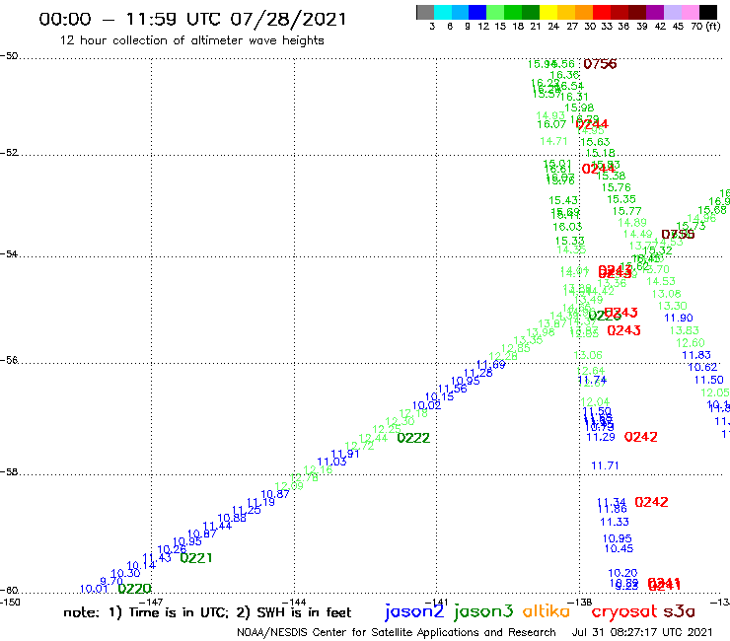
Task: Click the wave height value 11.71
Action: coord(605,465)
